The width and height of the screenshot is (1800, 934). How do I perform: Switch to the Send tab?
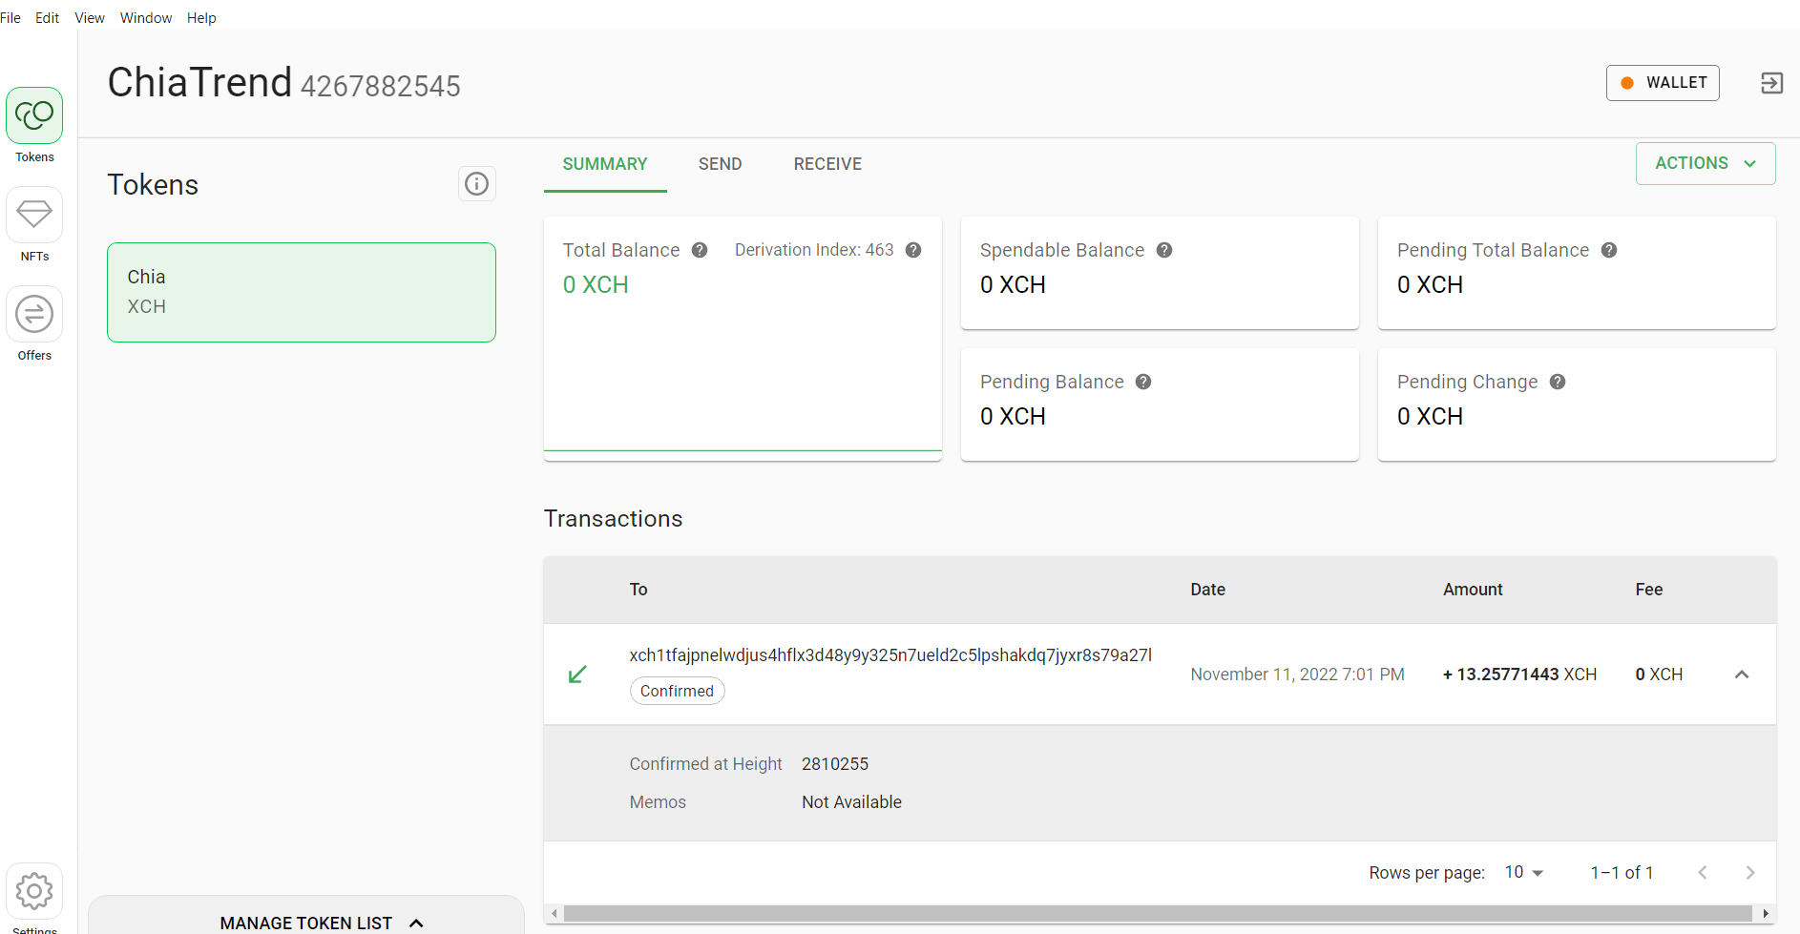[720, 164]
